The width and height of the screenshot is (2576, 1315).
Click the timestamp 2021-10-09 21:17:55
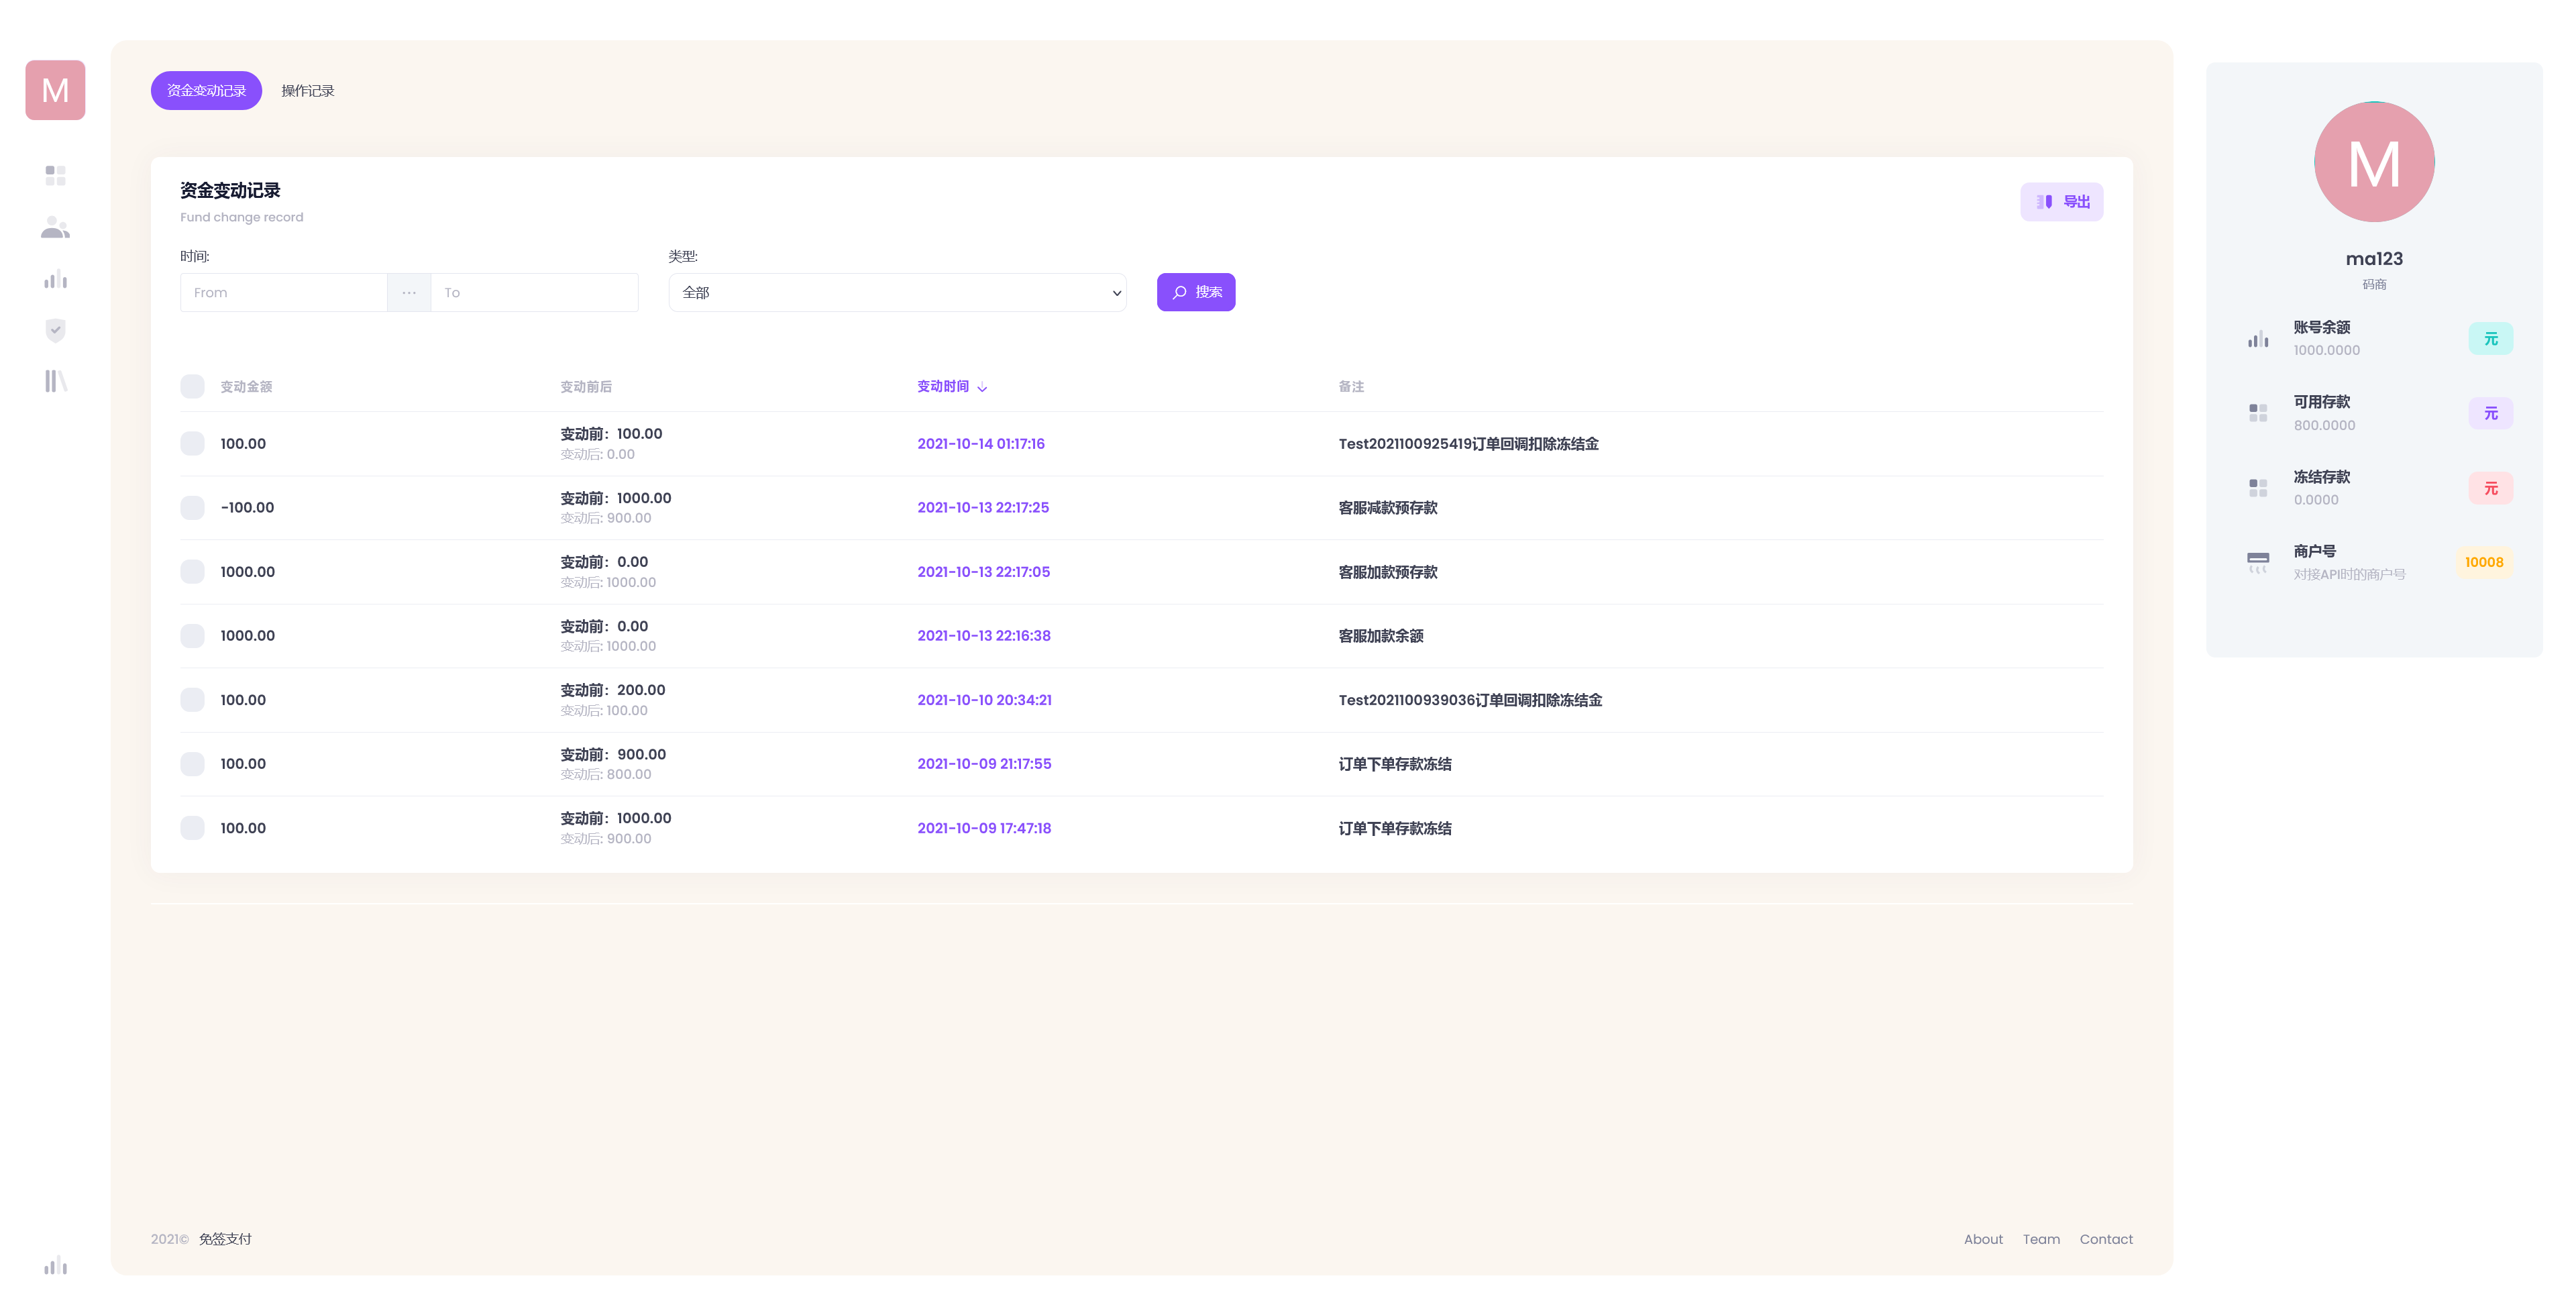[x=984, y=764]
